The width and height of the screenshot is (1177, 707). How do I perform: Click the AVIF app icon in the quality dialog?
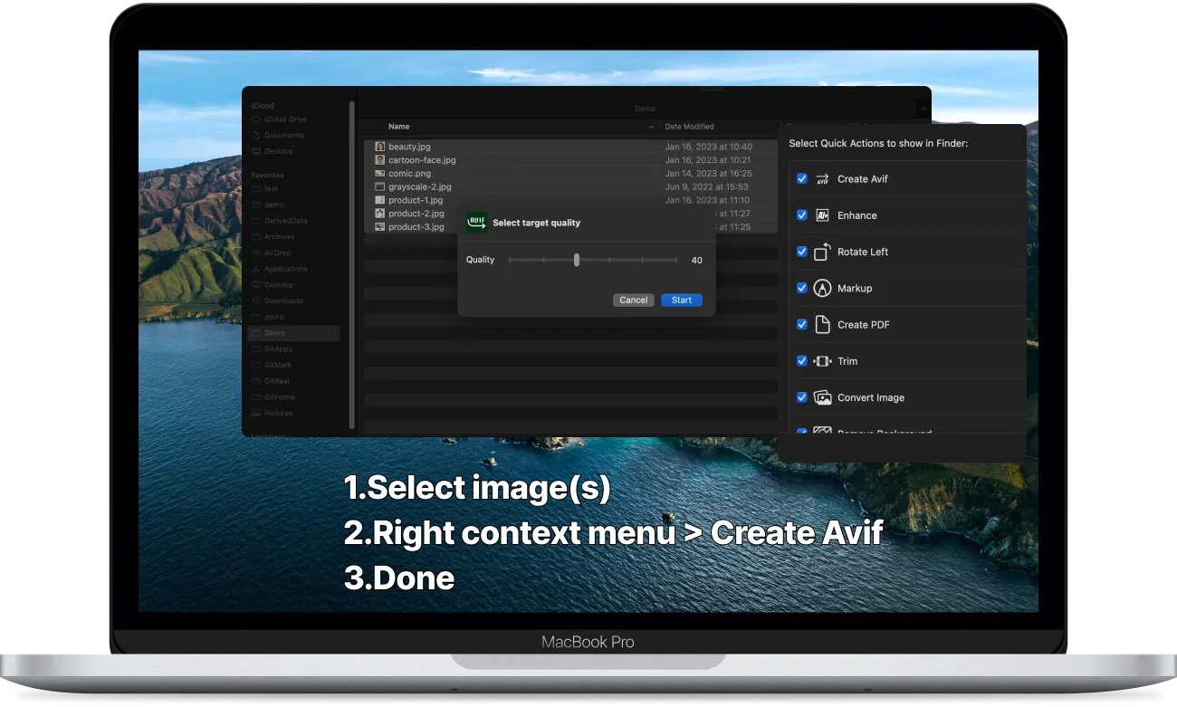(476, 223)
